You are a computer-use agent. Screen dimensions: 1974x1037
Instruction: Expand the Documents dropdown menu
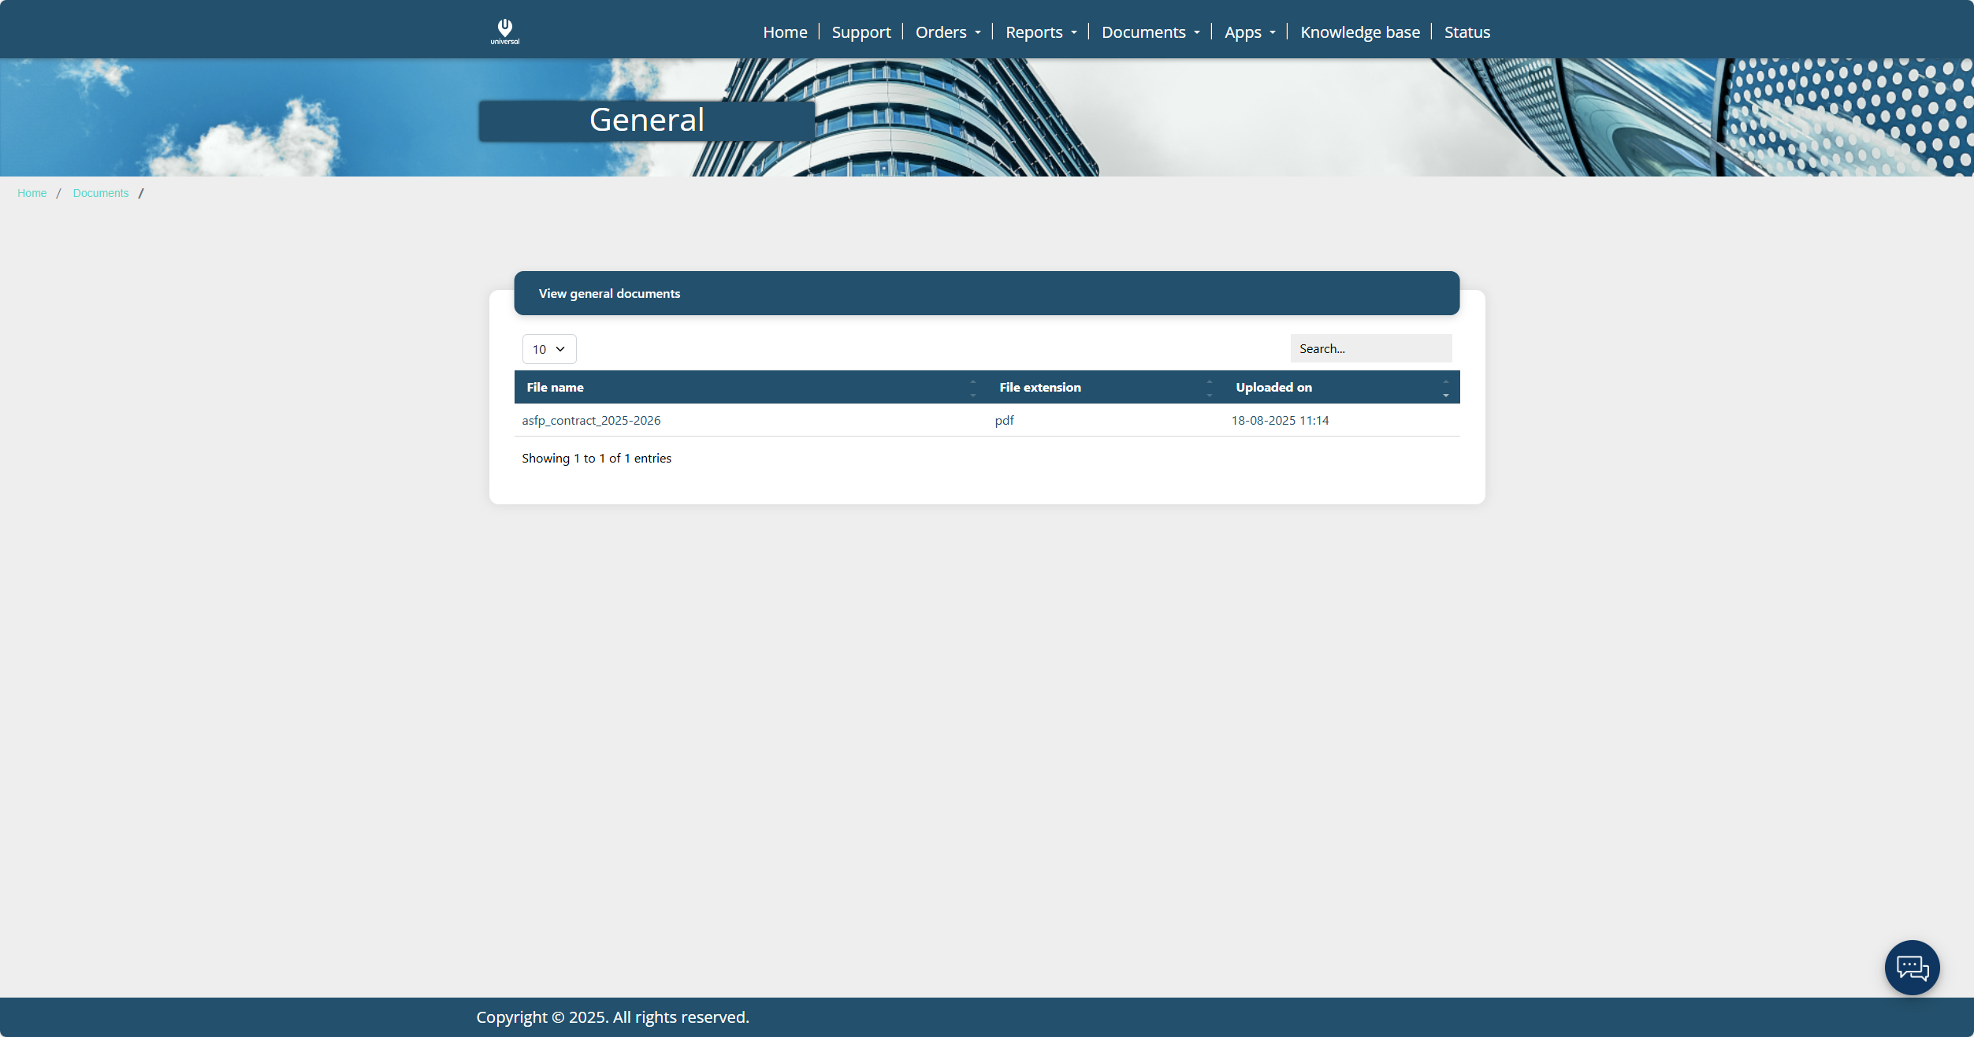(1150, 32)
